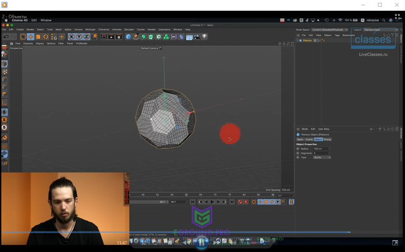Open the Light objects bulb icon
Viewport: 405px width, 252px height.
pyautogui.click(x=204, y=37)
